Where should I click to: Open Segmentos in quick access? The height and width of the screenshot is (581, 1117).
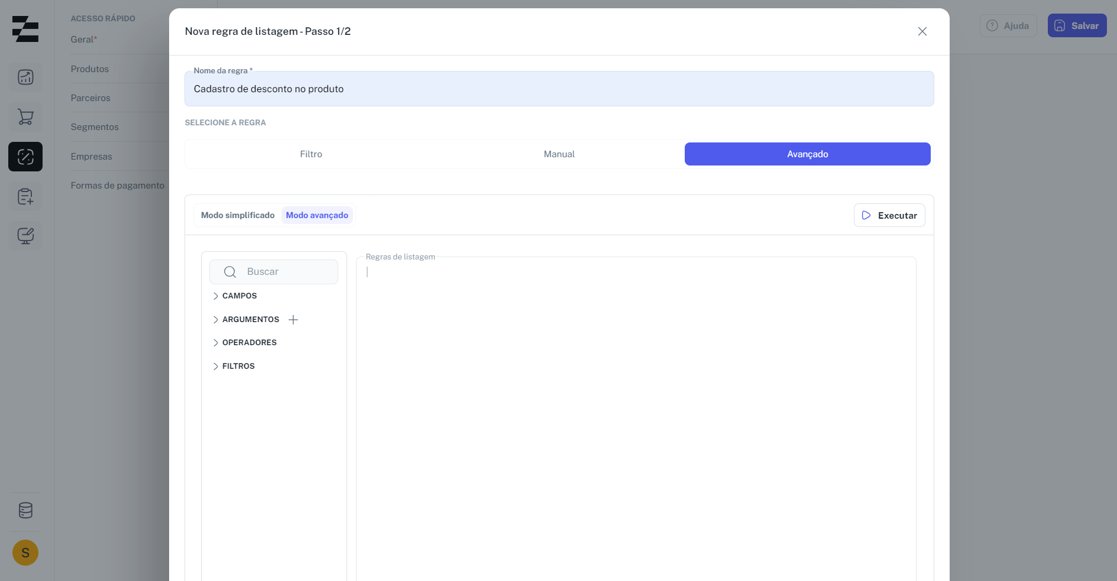coord(95,127)
